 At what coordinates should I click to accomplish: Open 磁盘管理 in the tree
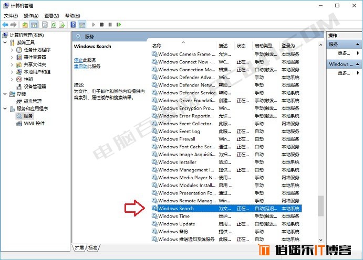point(33,101)
